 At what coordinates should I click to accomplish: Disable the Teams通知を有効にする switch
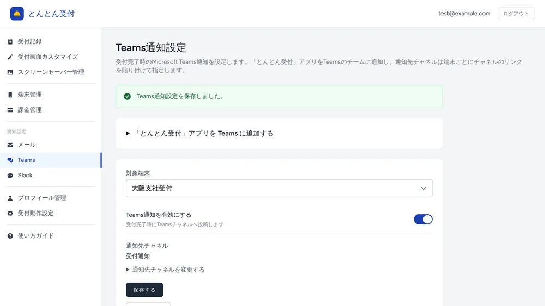pyautogui.click(x=423, y=220)
